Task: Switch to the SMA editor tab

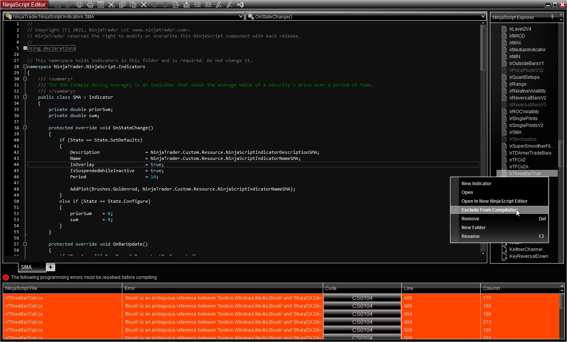Action: [x=32, y=267]
